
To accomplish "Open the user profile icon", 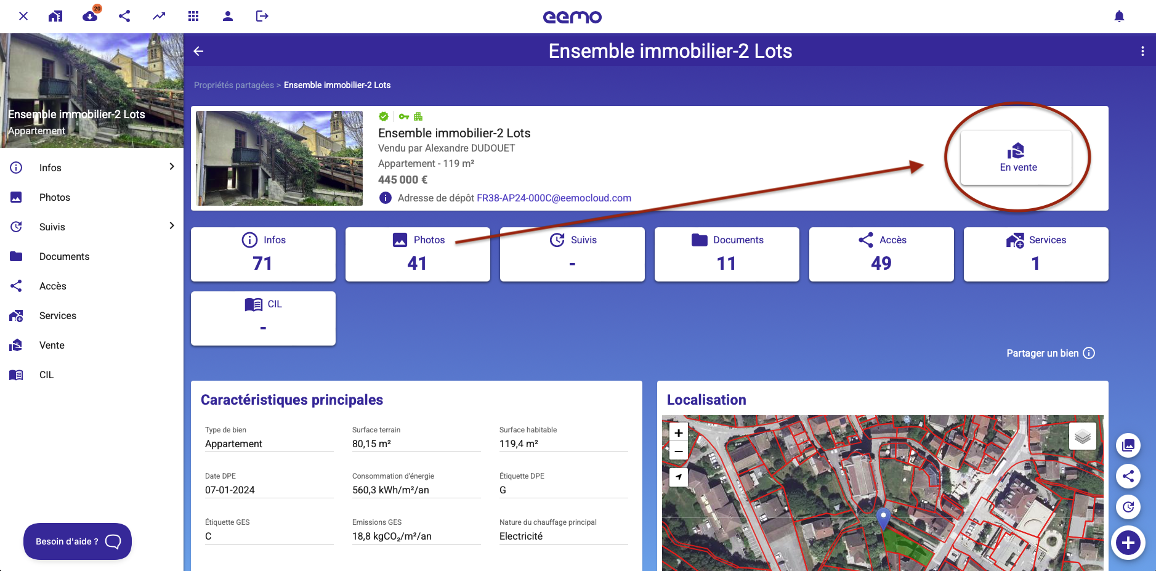I will point(228,16).
